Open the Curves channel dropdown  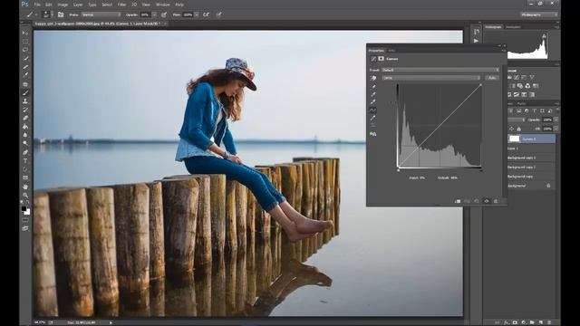coord(431,78)
